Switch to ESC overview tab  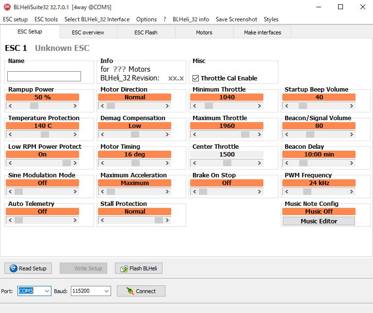coord(88,32)
